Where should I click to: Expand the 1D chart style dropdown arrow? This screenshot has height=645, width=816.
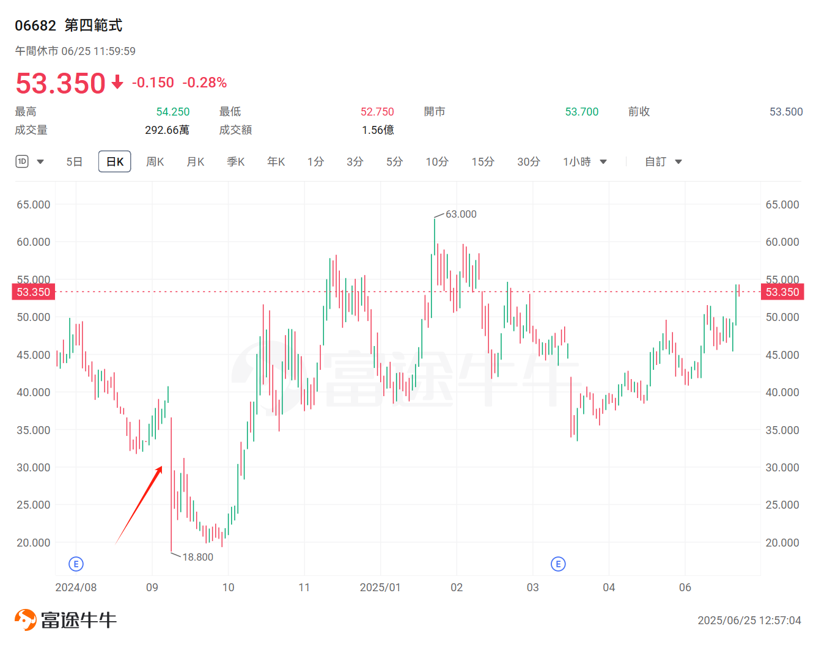pyautogui.click(x=40, y=161)
